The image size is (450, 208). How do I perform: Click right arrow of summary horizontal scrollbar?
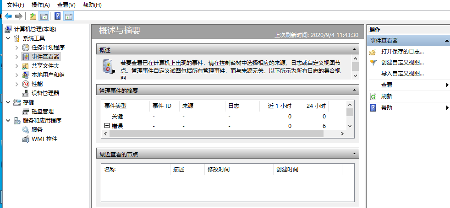[342, 133]
